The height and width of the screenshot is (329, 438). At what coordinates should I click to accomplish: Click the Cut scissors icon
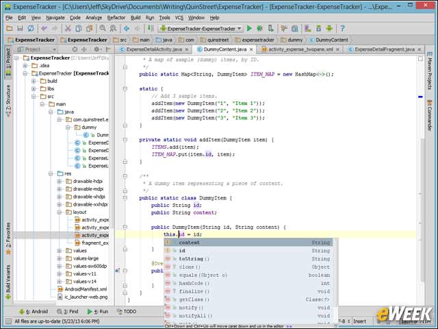click(68, 28)
